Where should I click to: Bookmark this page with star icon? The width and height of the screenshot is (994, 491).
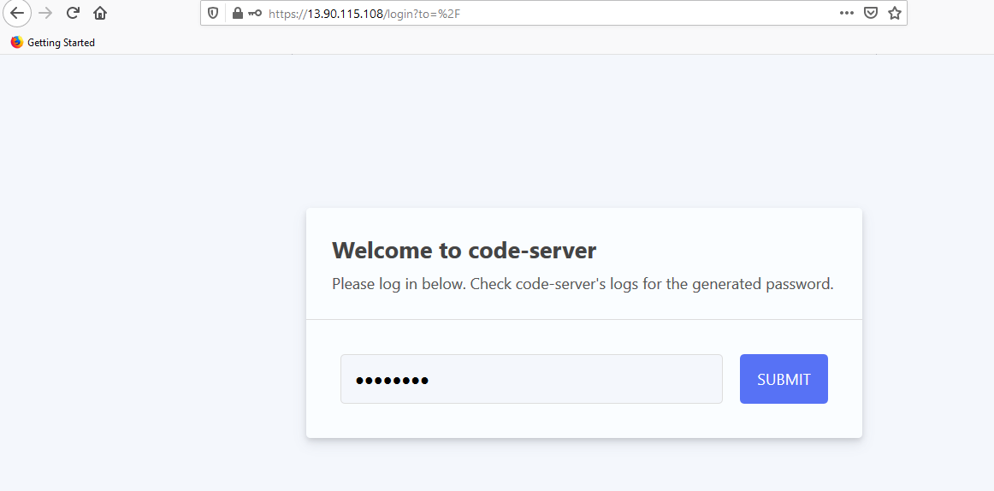895,13
